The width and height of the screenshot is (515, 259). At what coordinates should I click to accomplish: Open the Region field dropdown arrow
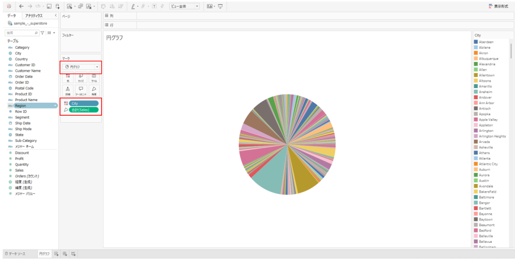coord(55,106)
